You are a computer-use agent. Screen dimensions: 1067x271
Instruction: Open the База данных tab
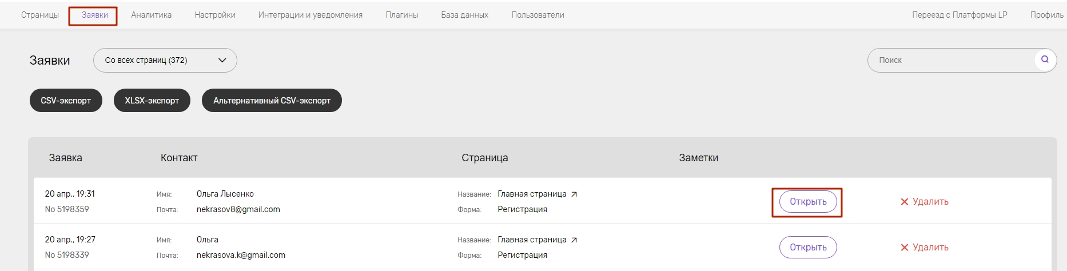[x=465, y=15]
